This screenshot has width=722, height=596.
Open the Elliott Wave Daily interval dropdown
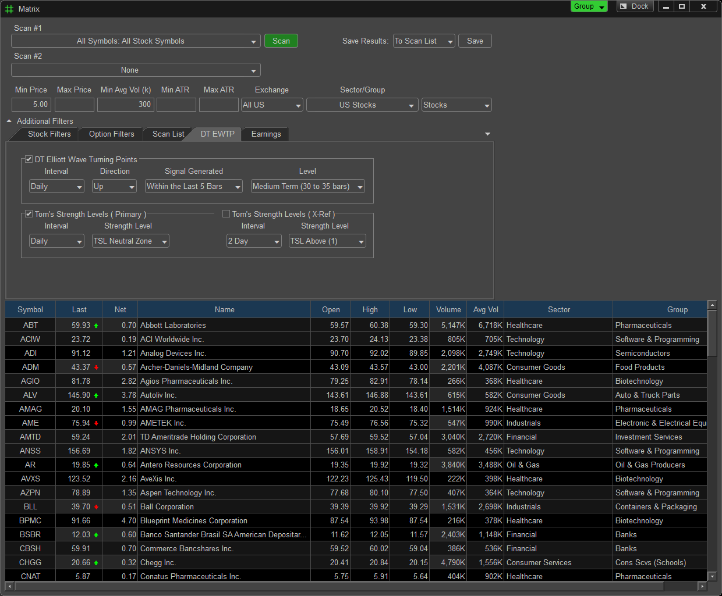pos(56,186)
